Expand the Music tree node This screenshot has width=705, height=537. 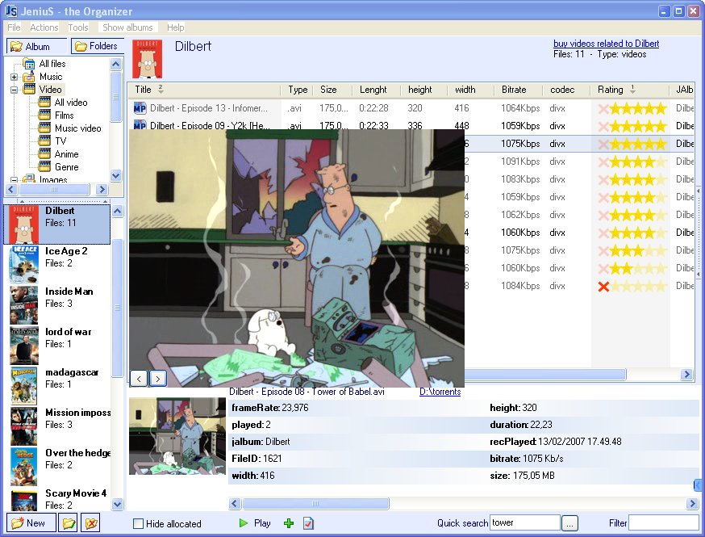point(14,77)
